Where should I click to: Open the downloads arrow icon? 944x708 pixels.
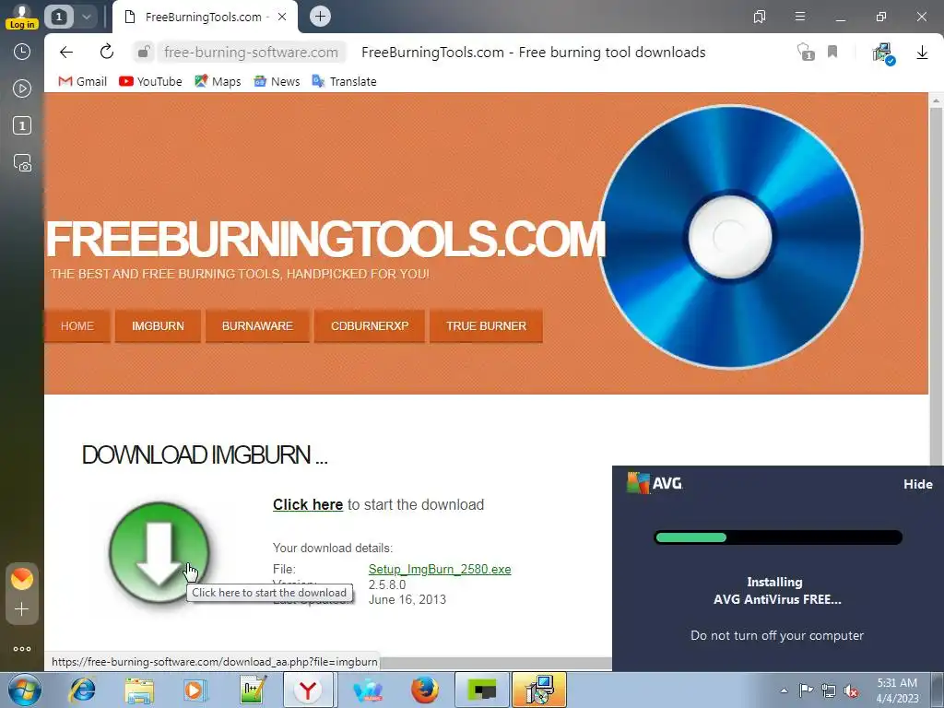[922, 53]
